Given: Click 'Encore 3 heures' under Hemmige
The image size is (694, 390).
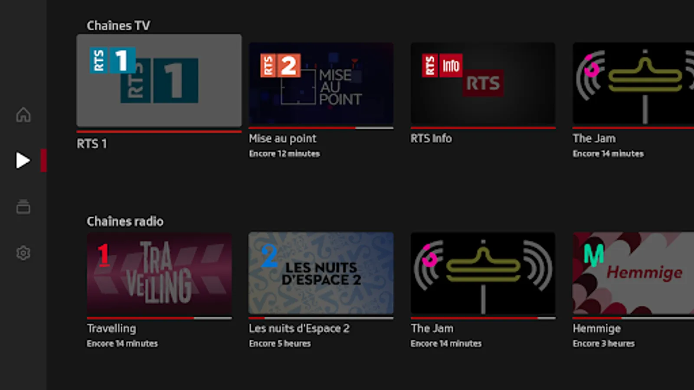Looking at the screenshot, I should point(603,344).
